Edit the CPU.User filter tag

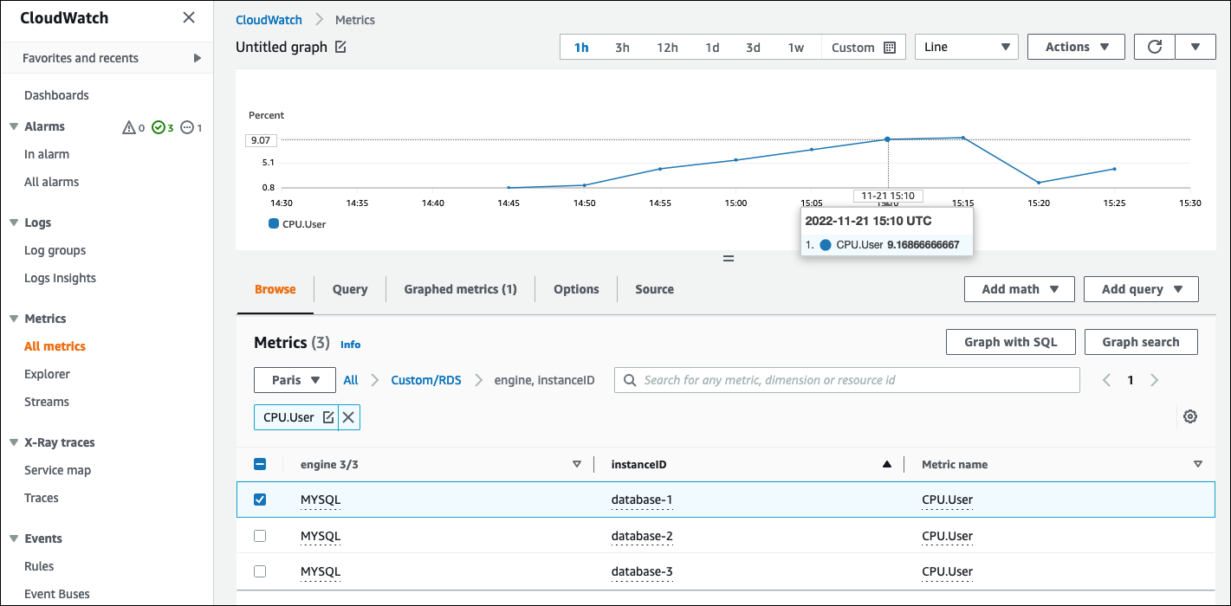(328, 417)
